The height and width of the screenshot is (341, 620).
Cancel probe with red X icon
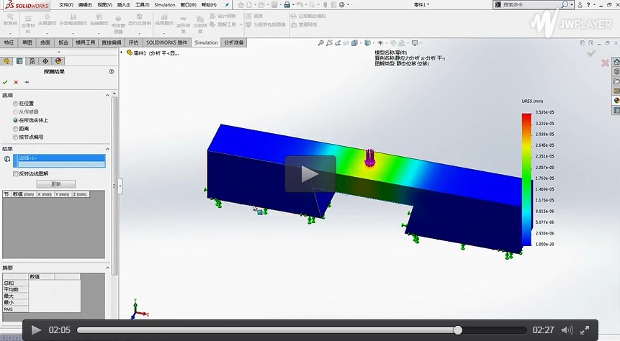[x=16, y=82]
